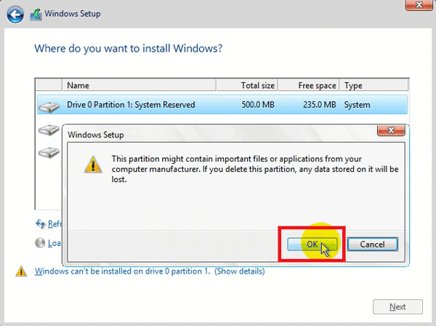Viewport: 436px width, 326px height.
Task: Click the drive icon in the third list row
Action: (x=49, y=154)
